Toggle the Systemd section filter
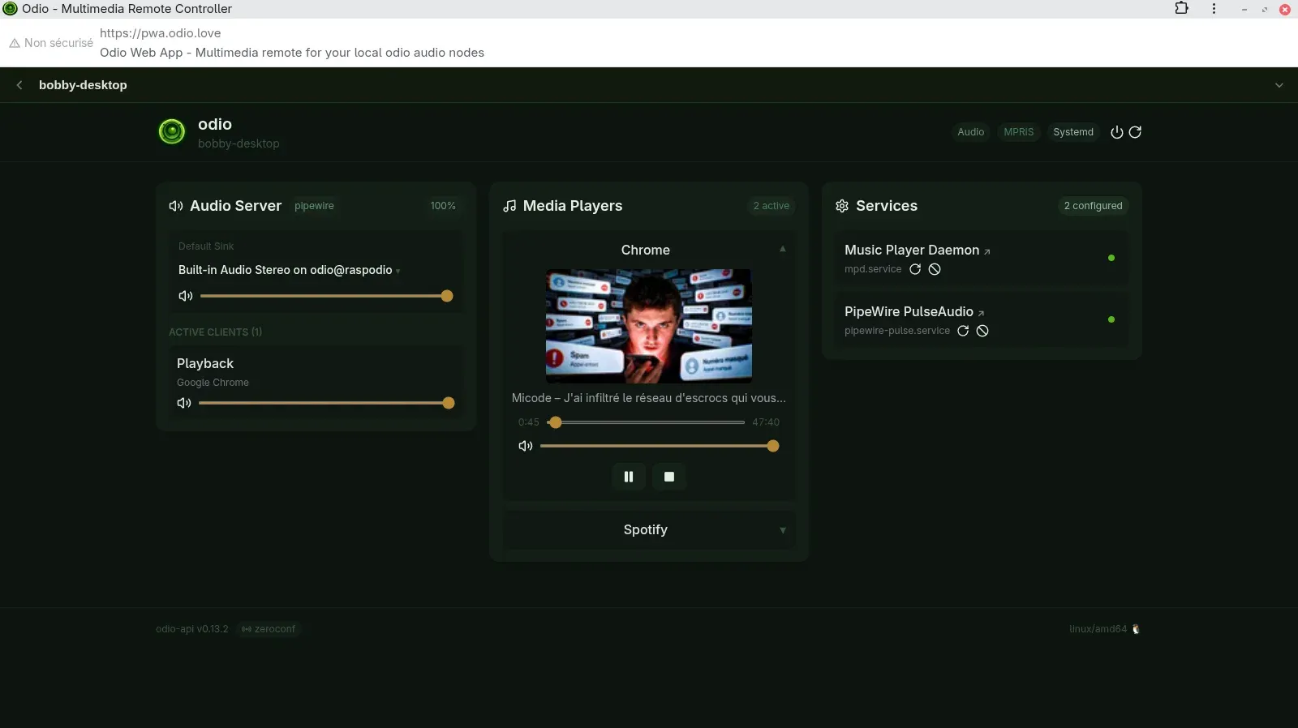 pos(1073,132)
